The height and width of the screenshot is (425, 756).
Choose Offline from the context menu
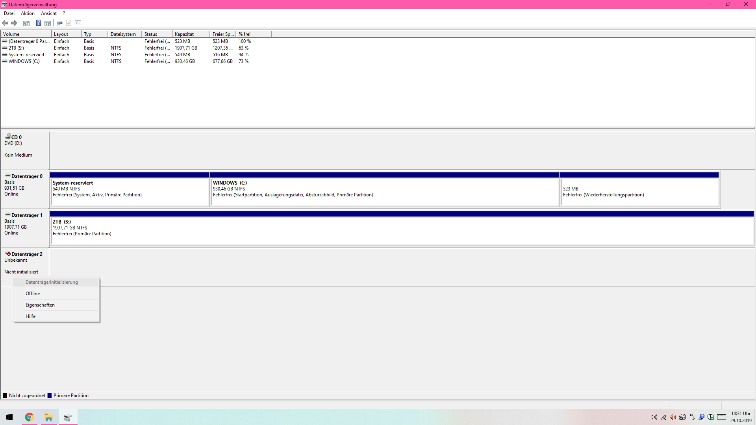33,294
